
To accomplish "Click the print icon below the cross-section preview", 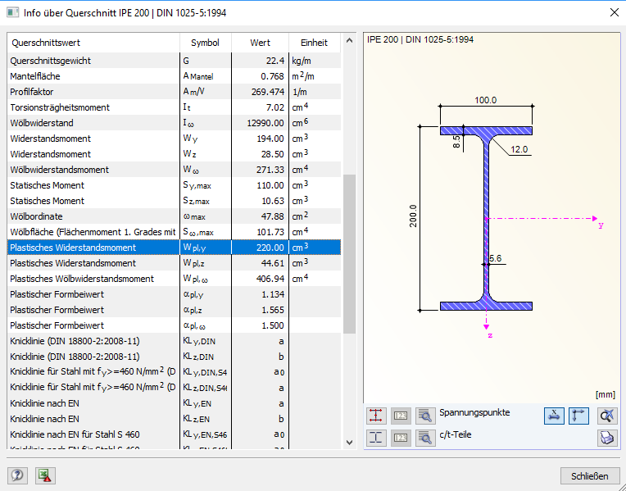I will point(607,438).
